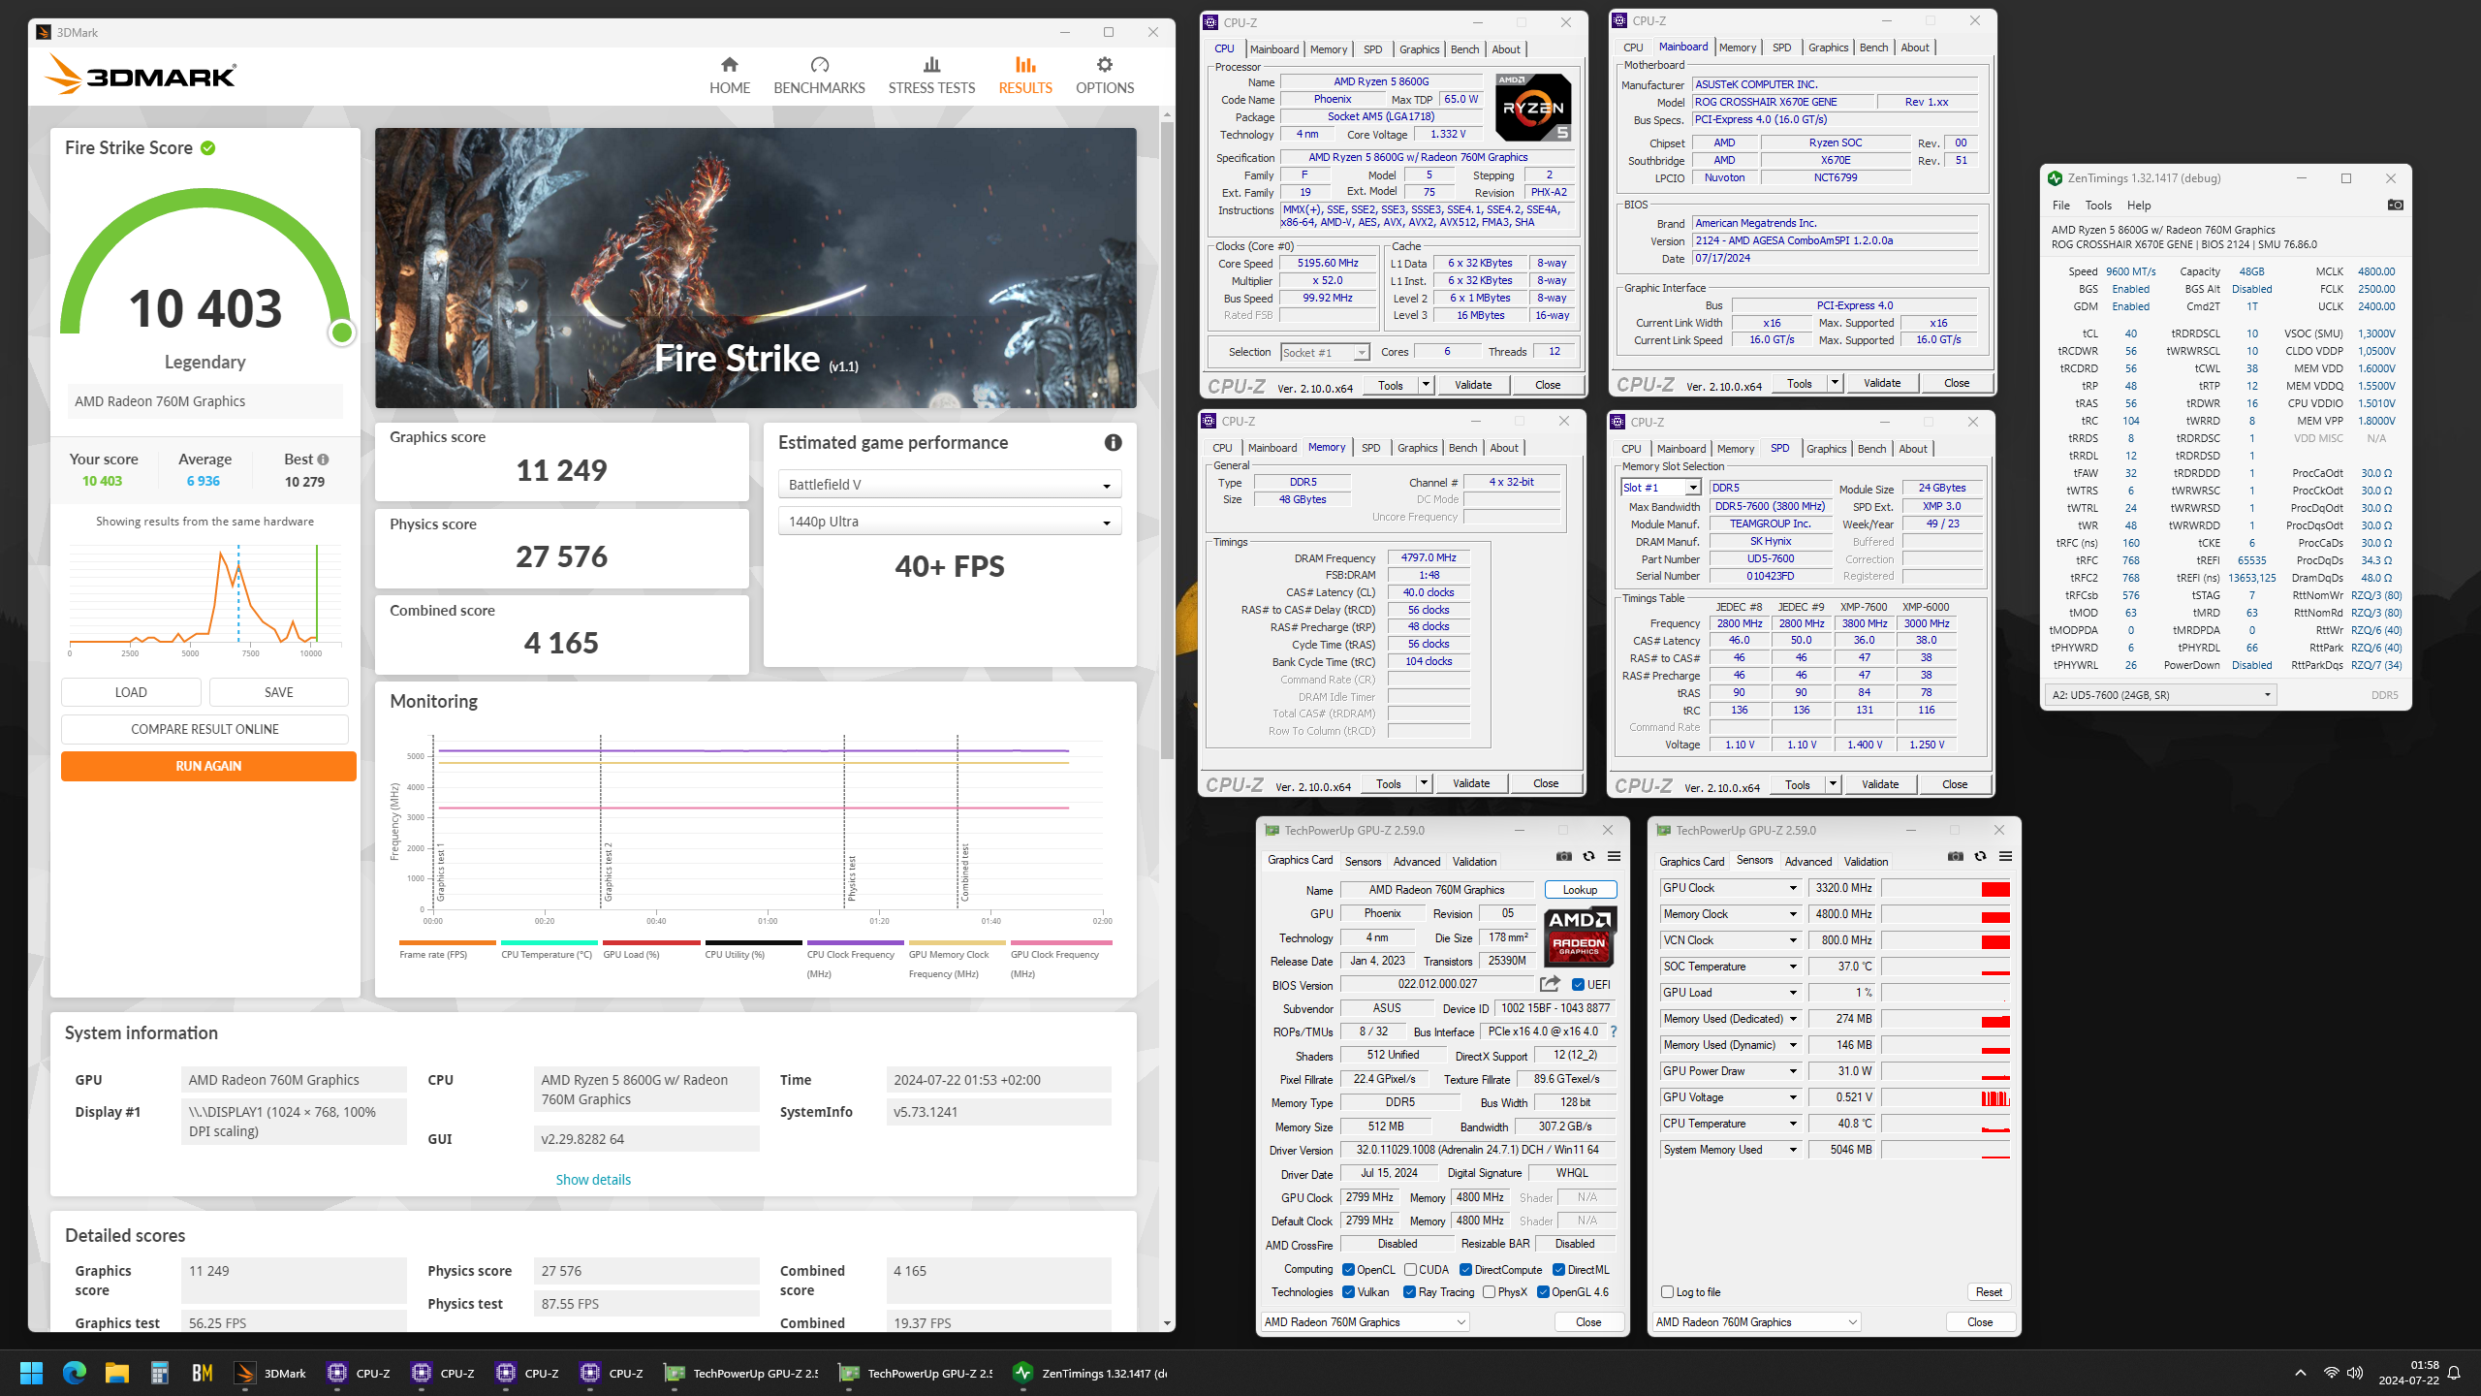Check the PhysX checkbox
This screenshot has height=1396, width=2481.
point(1489,1291)
